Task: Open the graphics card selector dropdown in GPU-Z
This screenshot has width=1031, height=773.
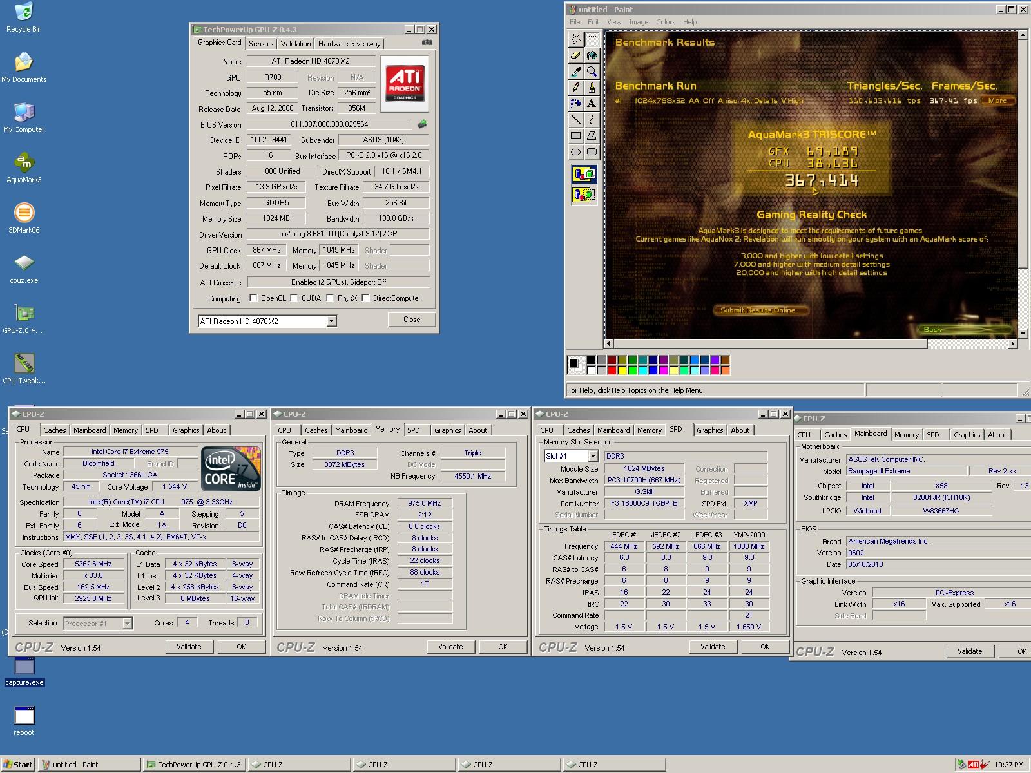Action: (331, 321)
